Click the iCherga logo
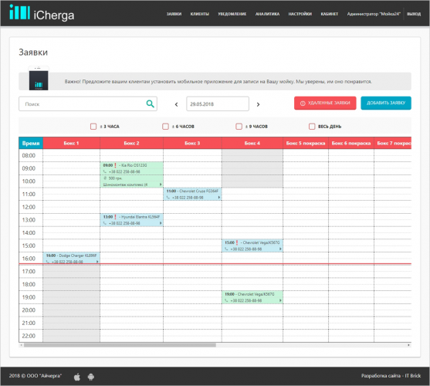The width and height of the screenshot is (430, 386). pyautogui.click(x=42, y=13)
